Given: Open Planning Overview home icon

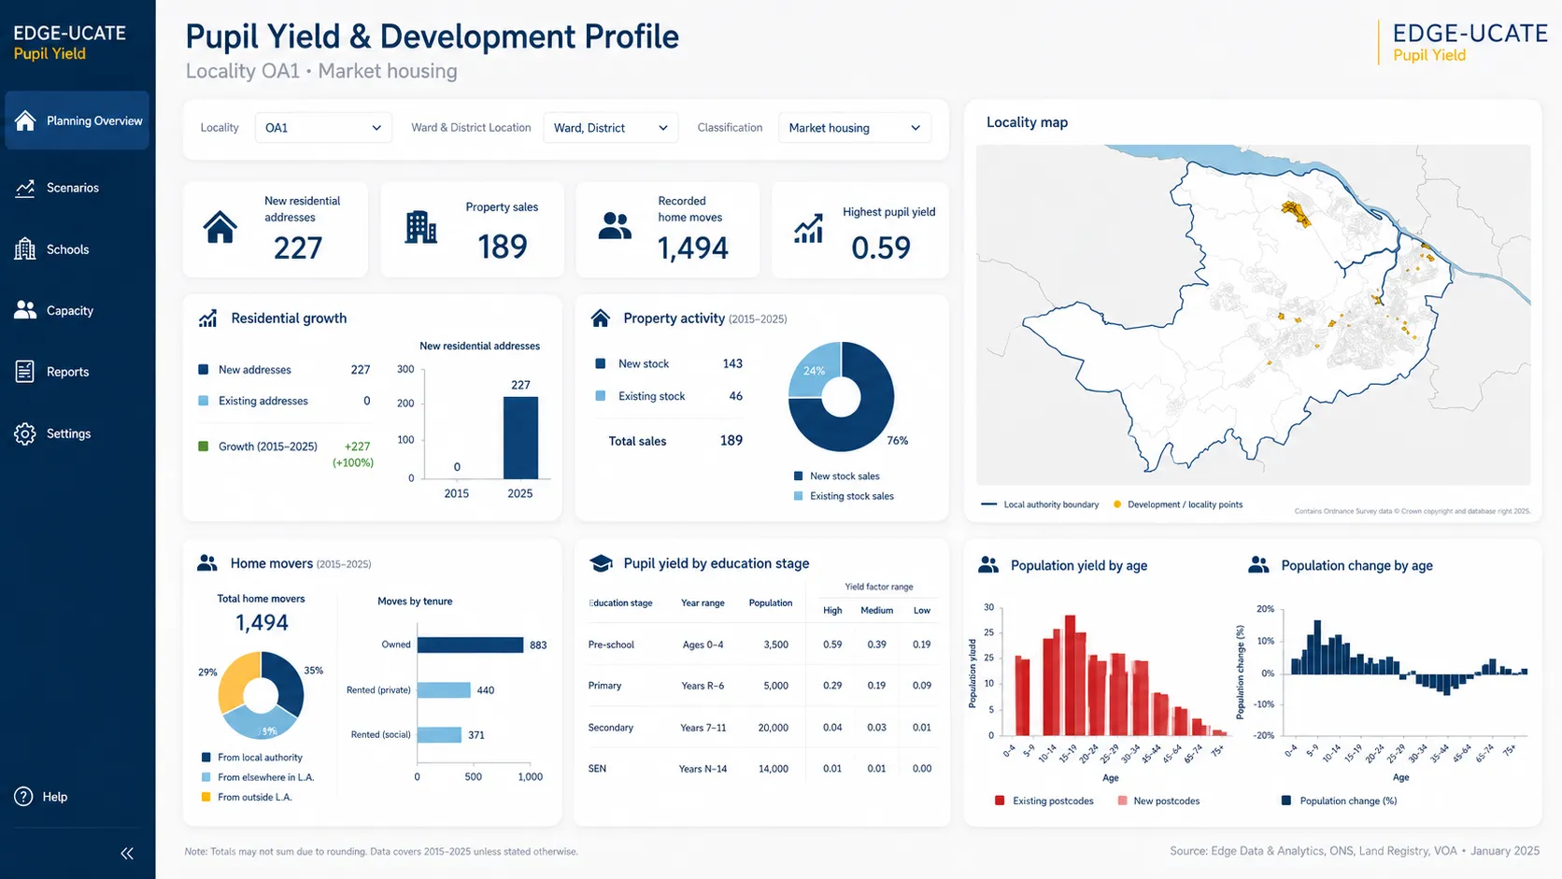Looking at the screenshot, I should tap(25, 121).
